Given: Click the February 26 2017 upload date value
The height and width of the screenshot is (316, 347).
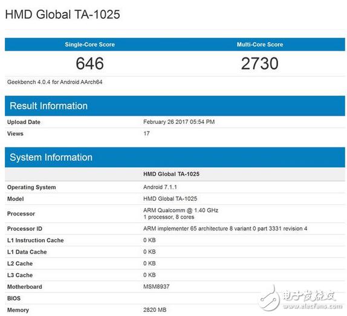Looking at the screenshot, I should point(179,122).
